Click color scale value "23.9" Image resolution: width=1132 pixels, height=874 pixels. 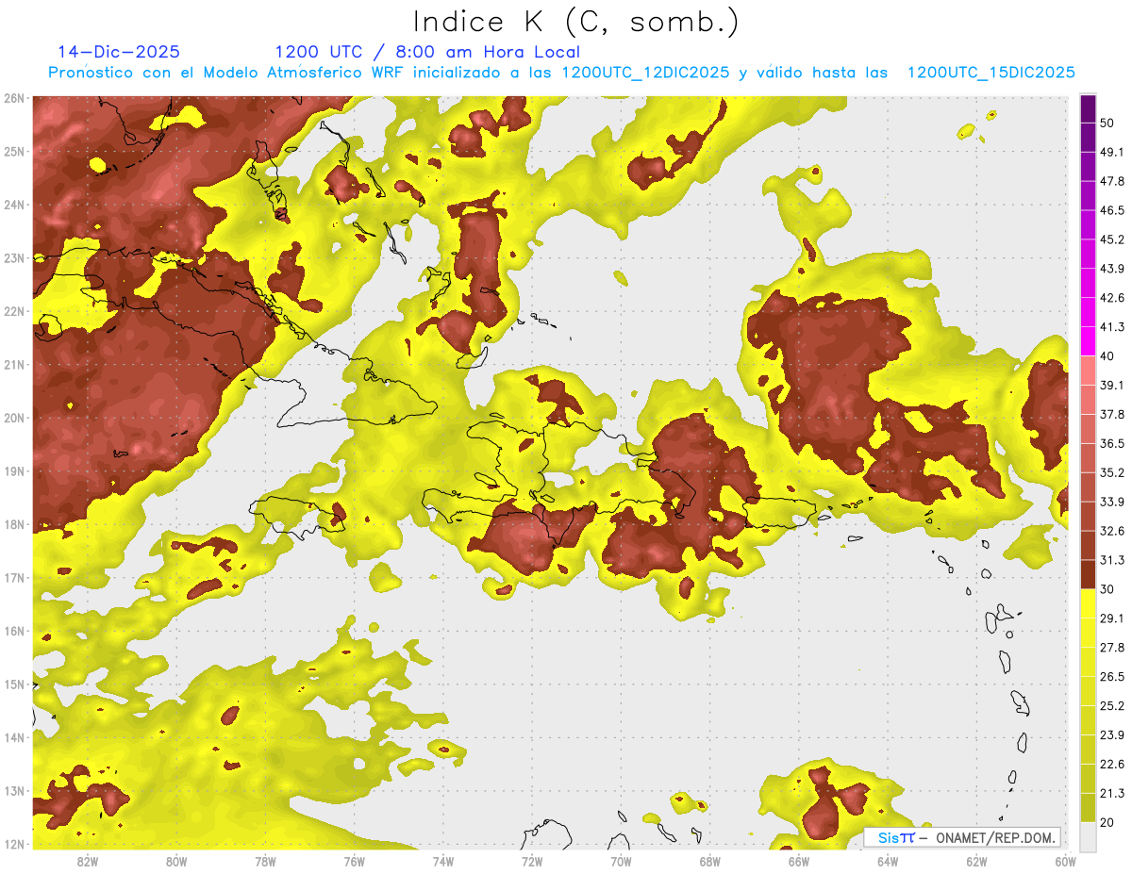coord(1111,734)
